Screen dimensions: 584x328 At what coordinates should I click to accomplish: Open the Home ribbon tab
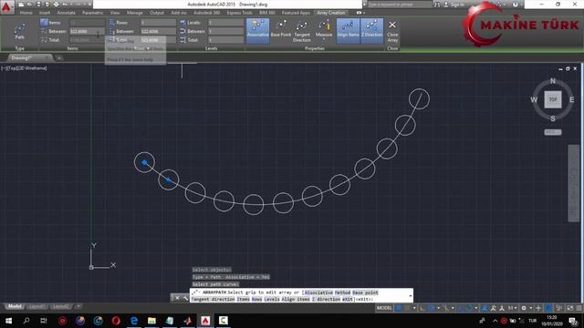26,13
